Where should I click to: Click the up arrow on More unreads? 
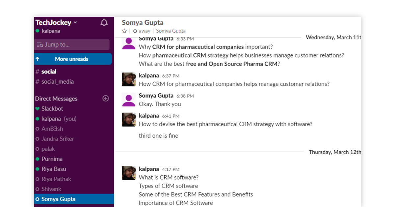[38, 59]
